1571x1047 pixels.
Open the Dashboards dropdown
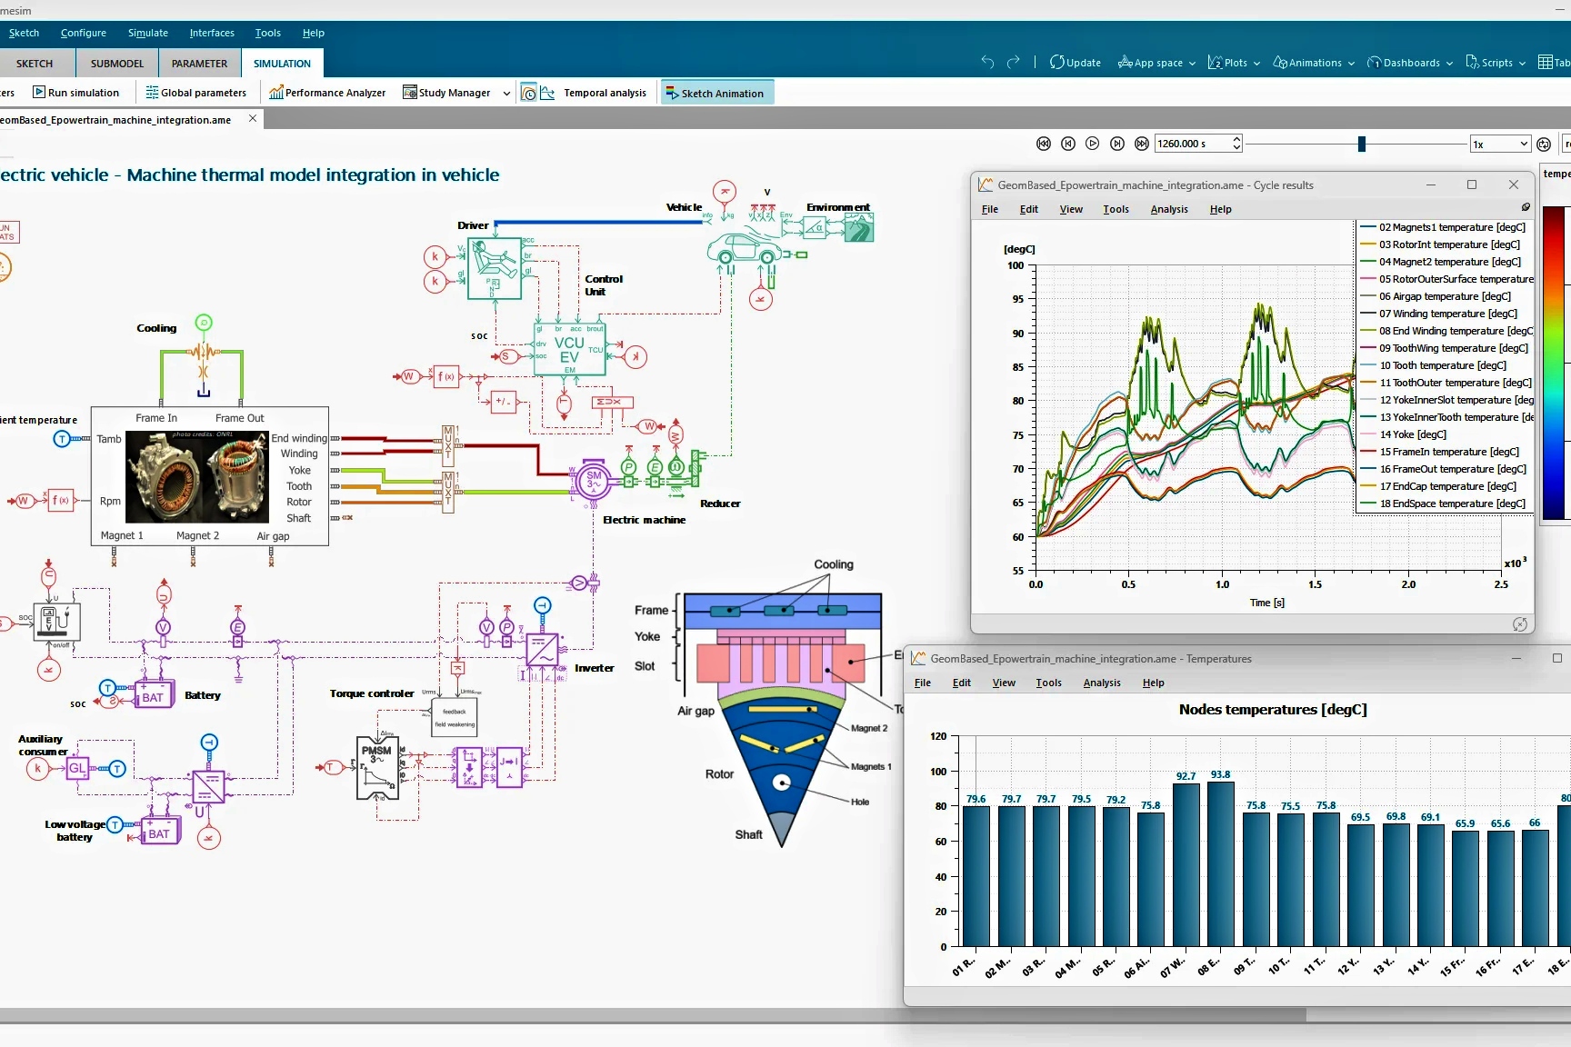[x=1410, y=63]
